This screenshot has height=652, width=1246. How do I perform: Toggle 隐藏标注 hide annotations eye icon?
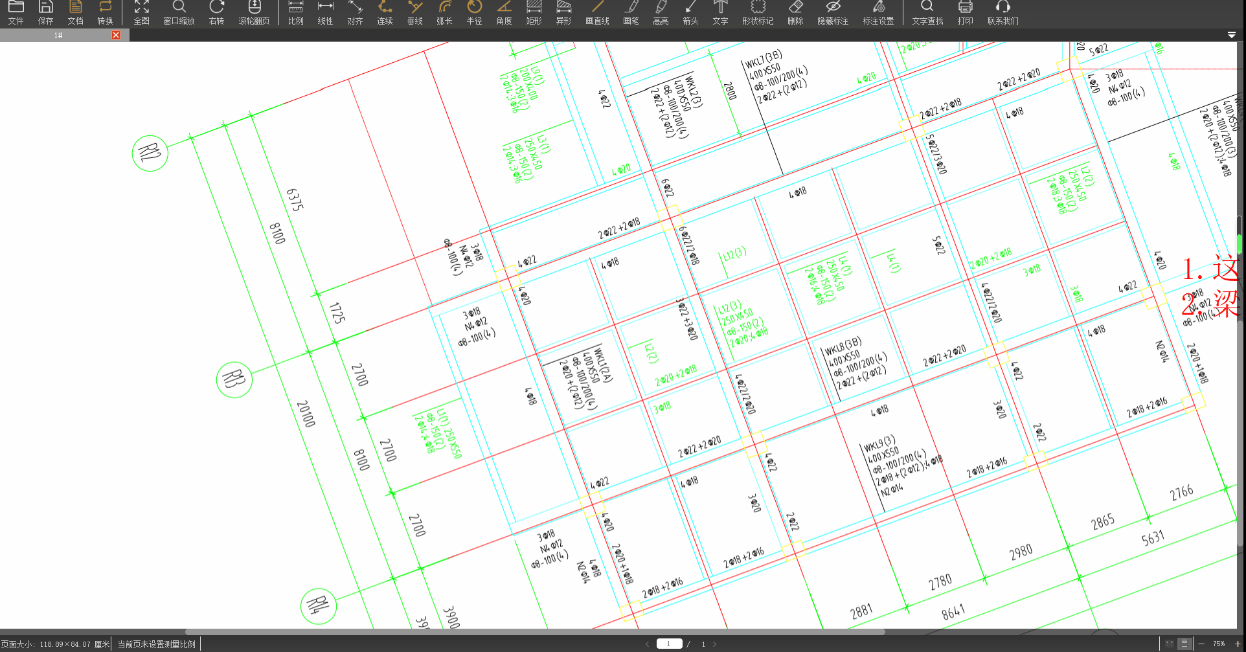click(833, 13)
